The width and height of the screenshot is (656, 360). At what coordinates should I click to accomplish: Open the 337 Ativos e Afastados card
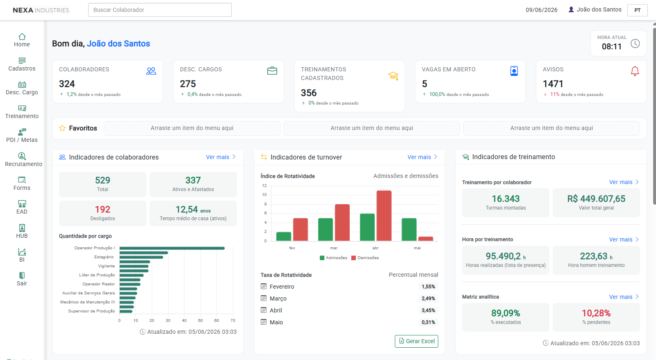coord(193,185)
